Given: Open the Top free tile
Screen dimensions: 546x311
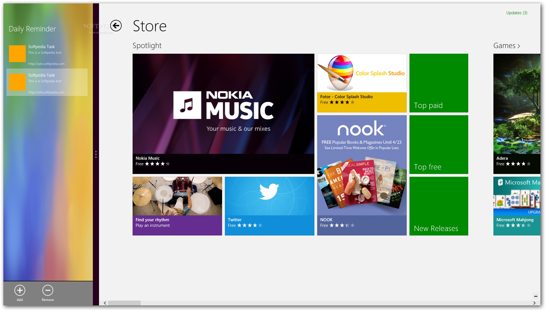Looking at the screenshot, I should [439, 145].
